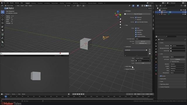This screenshot has width=187, height=105.
Task: Hide the Cube object in outliner
Action: tap(183, 14)
